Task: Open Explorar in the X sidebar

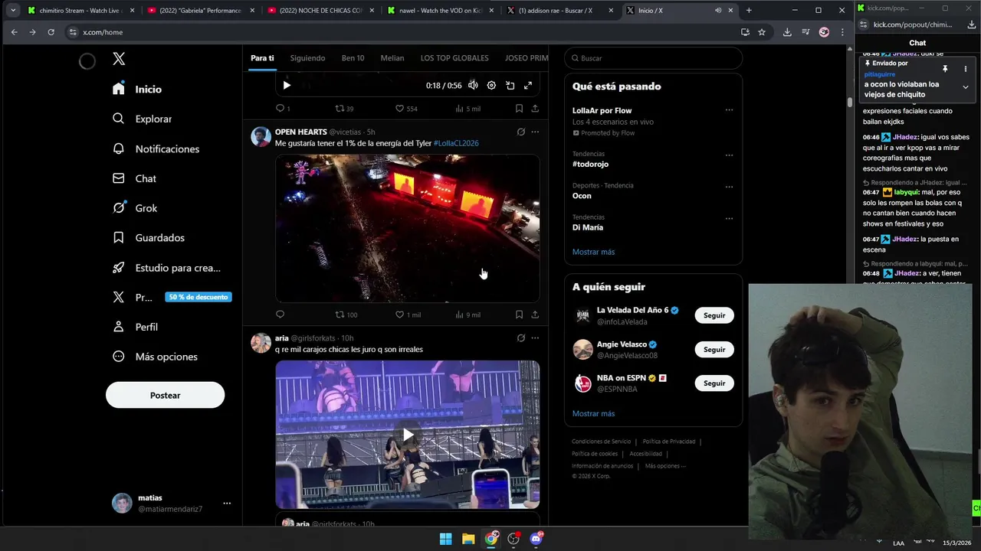Action: pos(142,119)
